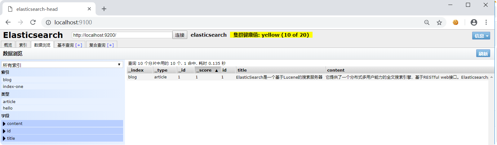Sort results by the _id column header
Screen dimensions: 497x145
(185, 70)
